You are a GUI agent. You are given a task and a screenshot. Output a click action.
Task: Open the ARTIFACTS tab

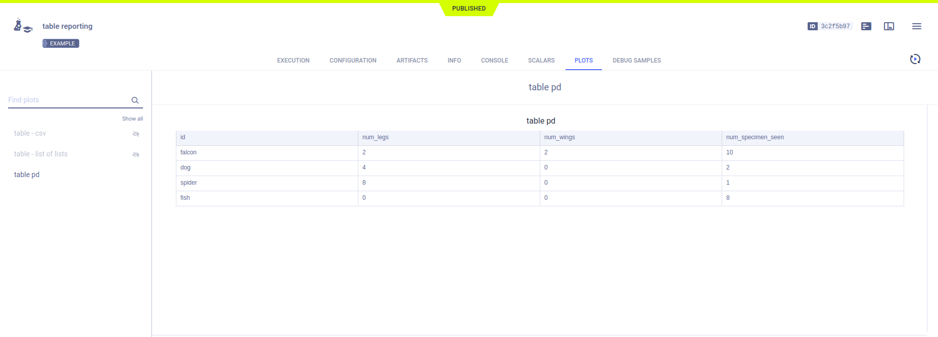click(x=412, y=61)
